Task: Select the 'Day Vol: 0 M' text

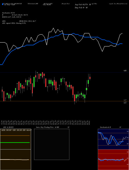Action: 81,7
